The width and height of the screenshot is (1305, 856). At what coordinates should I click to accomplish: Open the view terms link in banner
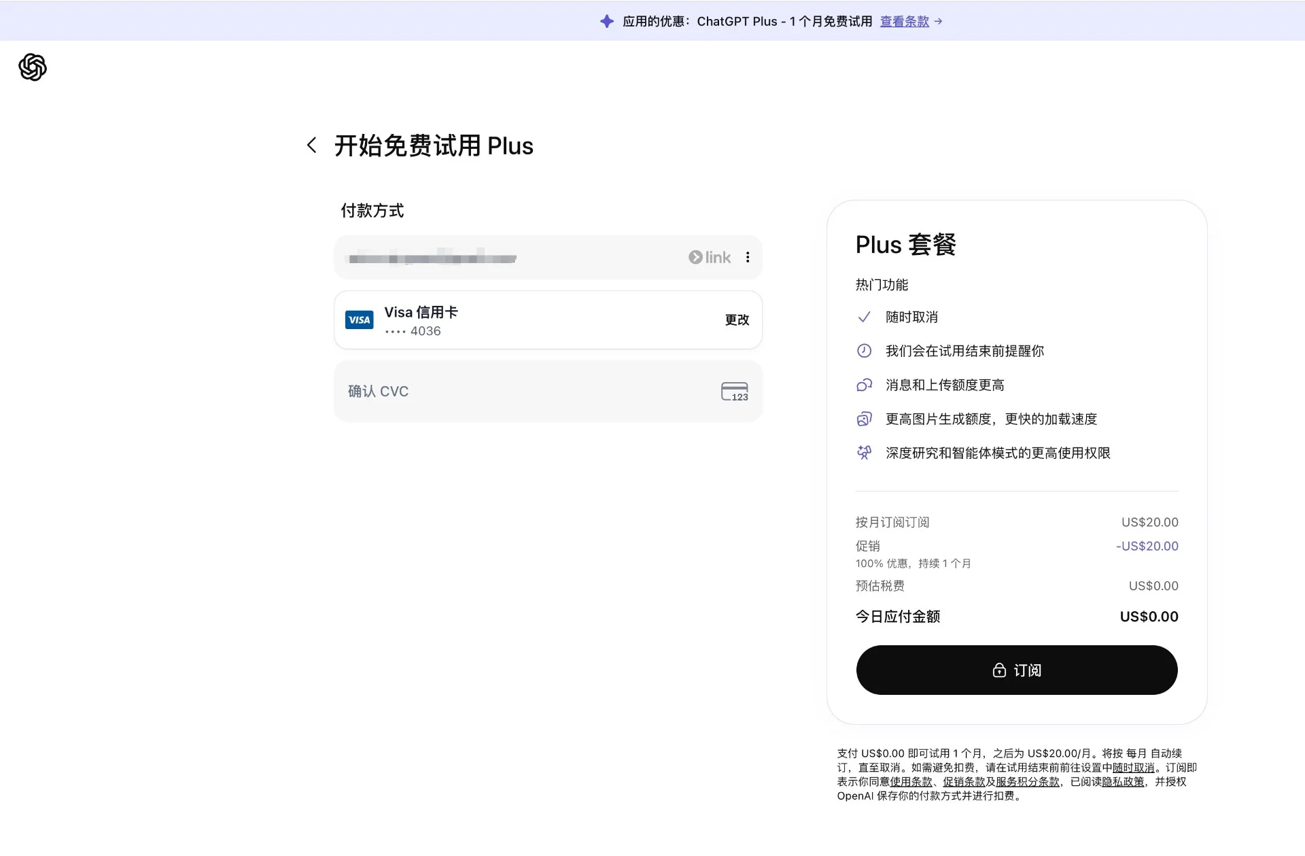pos(904,21)
